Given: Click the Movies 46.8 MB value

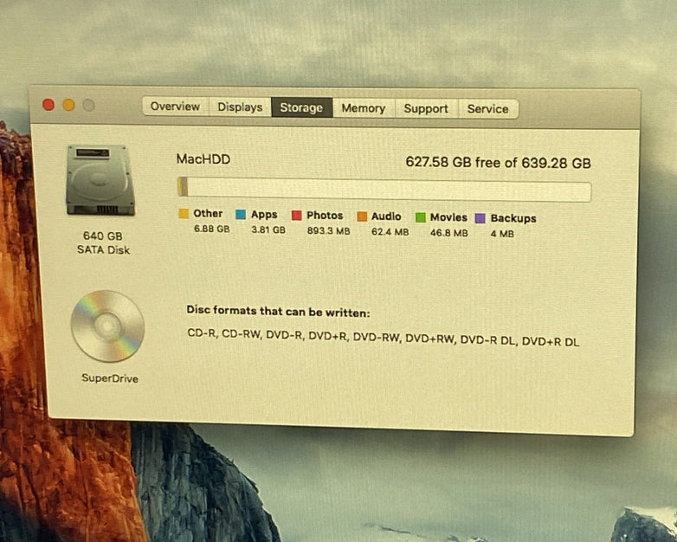Looking at the screenshot, I should tap(449, 233).
